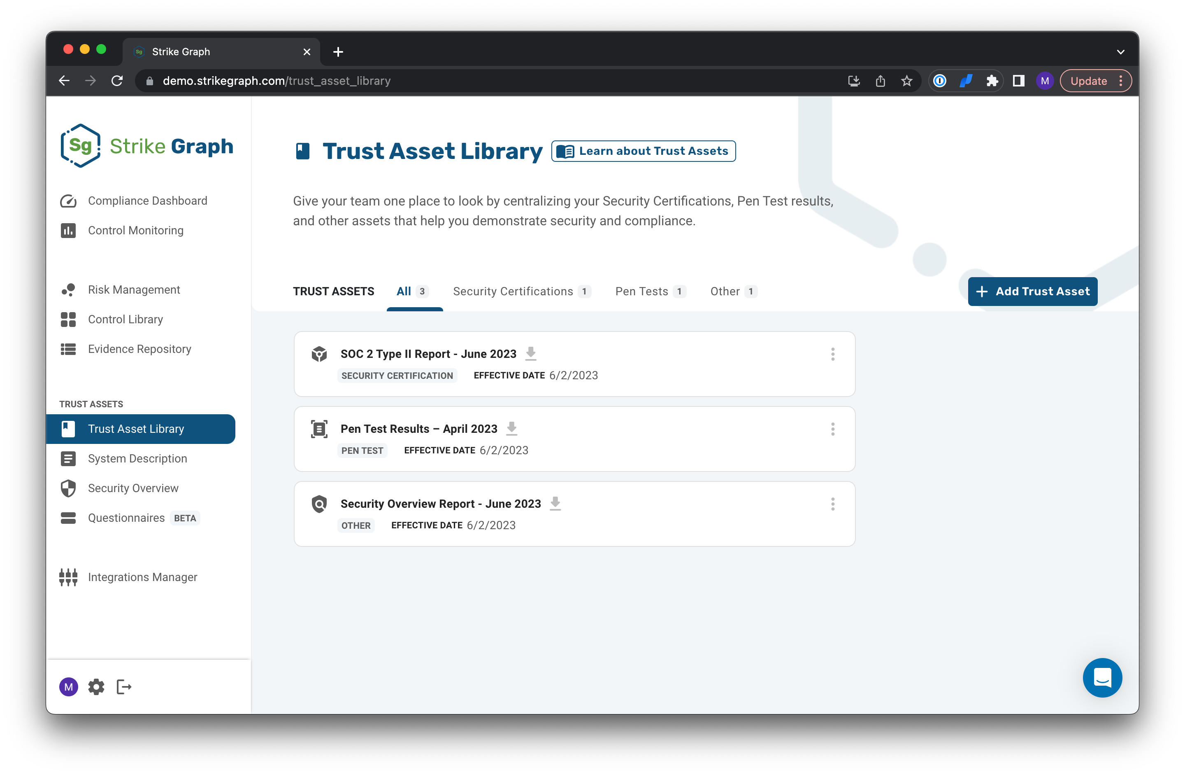Click the Chrome Update button
Viewport: 1185px width, 775px height.
pyautogui.click(x=1096, y=81)
